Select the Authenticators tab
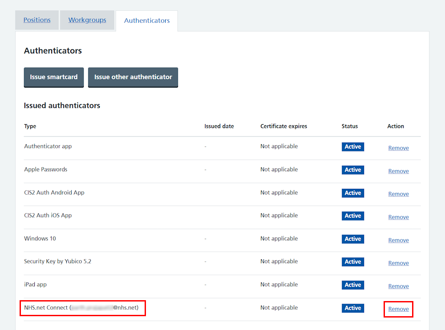This screenshot has height=330, width=445. pyautogui.click(x=147, y=20)
